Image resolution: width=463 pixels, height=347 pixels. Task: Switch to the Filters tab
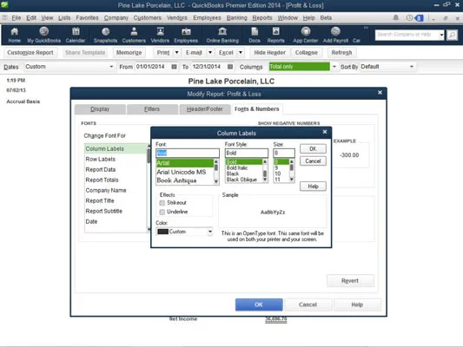coord(152,109)
